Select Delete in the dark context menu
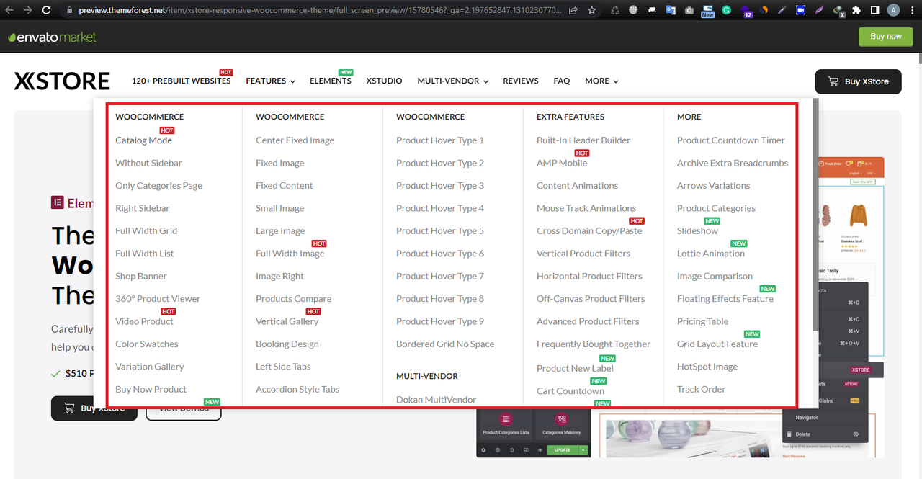This screenshot has height=479, width=922. click(x=802, y=434)
